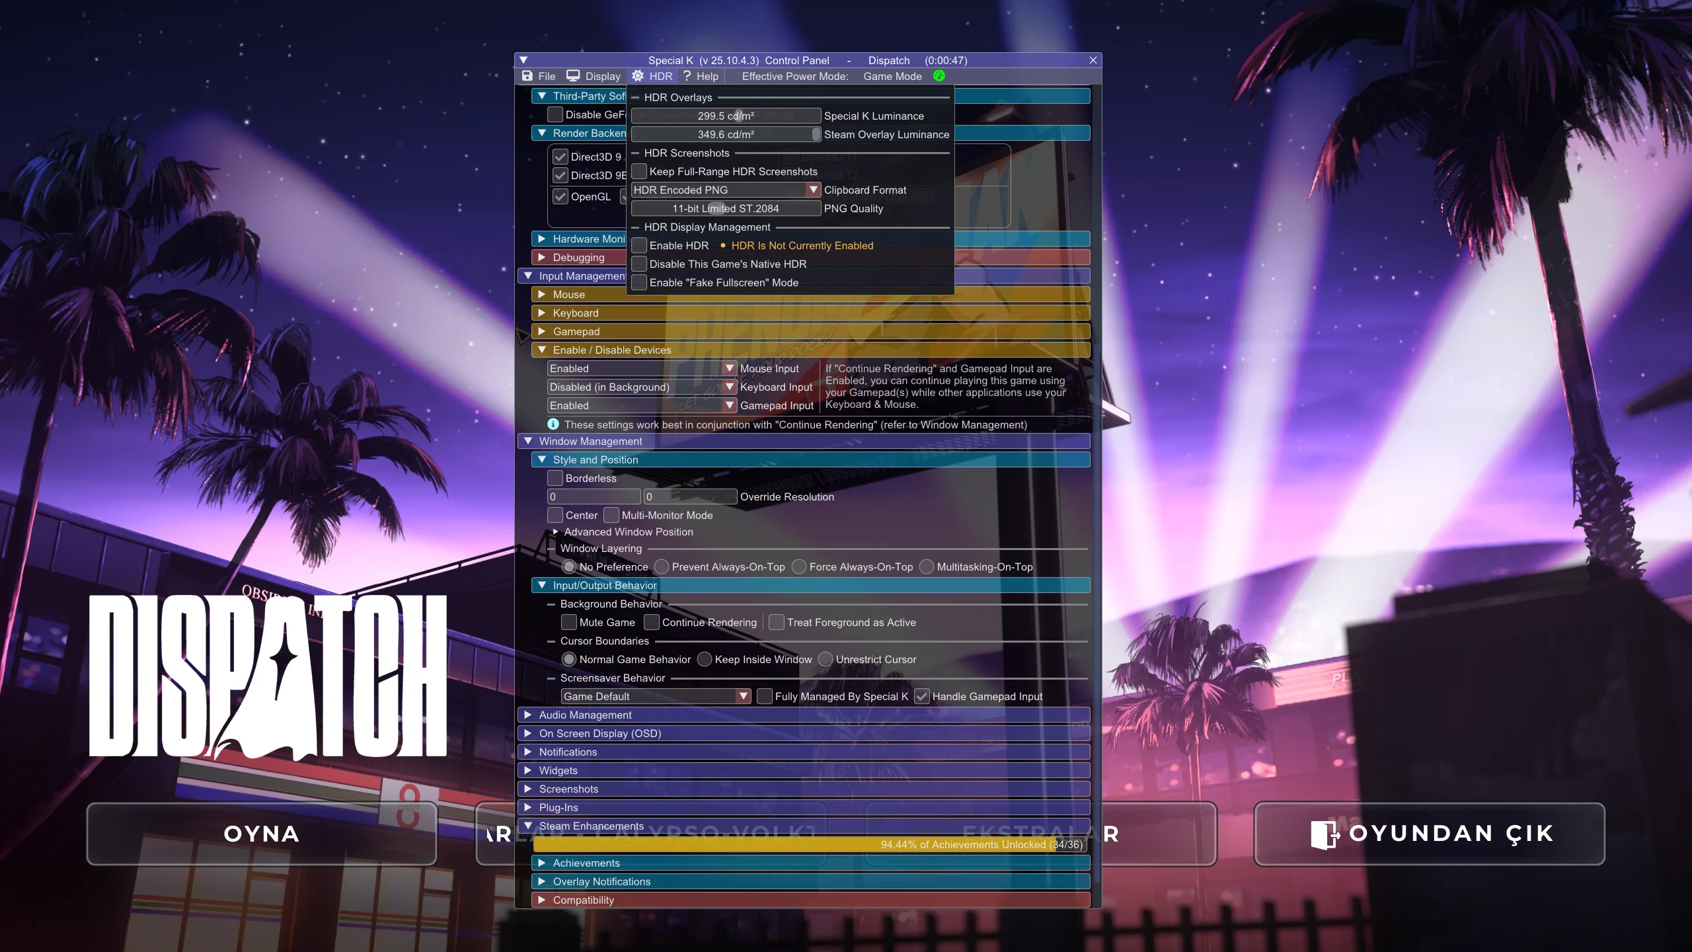1692x952 pixels.
Task: Open the File menu save icon
Action: (x=526, y=76)
